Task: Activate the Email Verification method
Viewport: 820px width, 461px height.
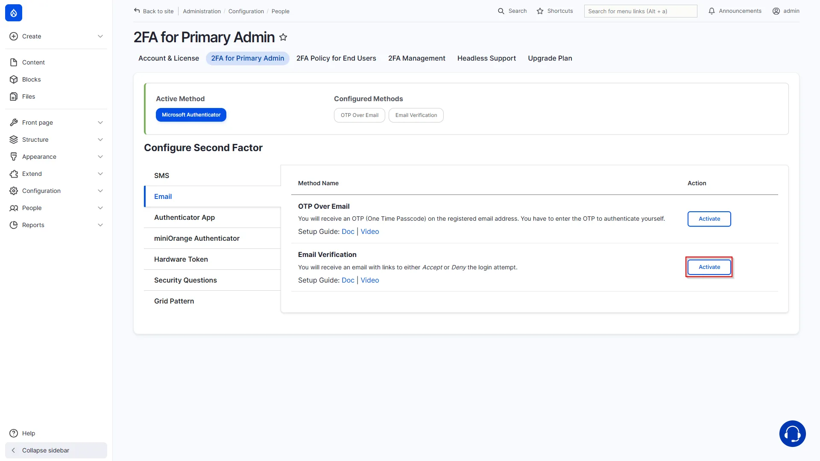Action: [x=709, y=267]
